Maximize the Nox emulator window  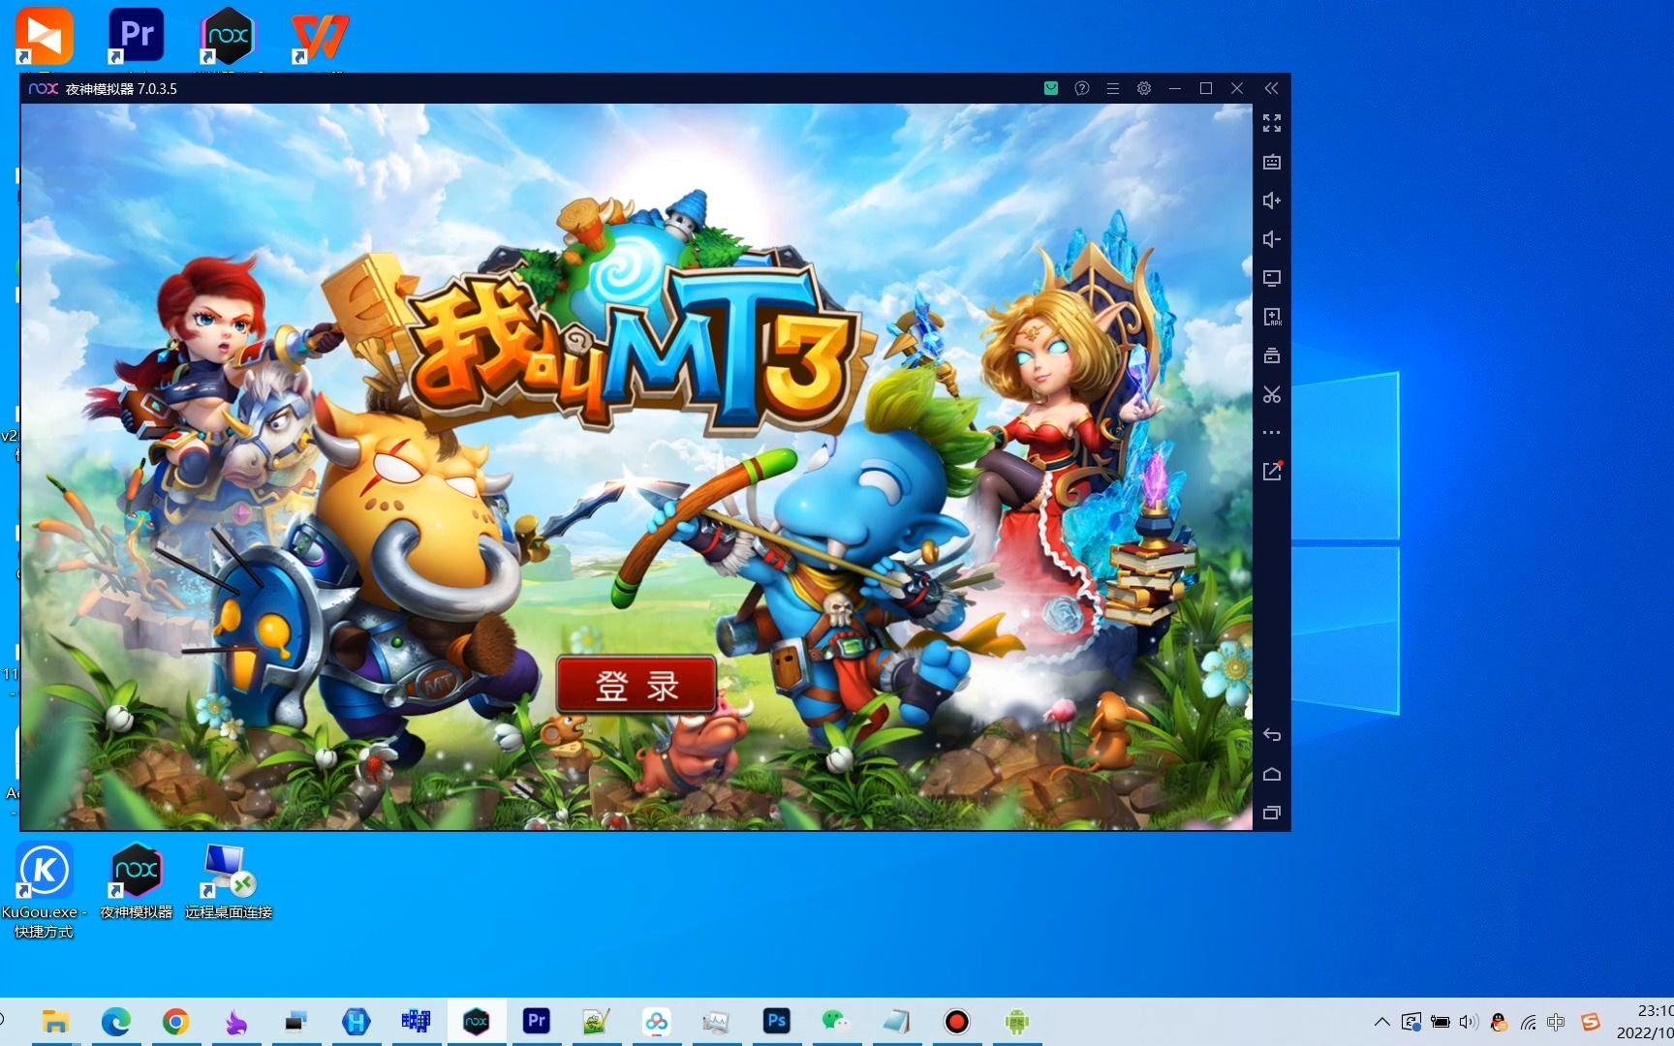click(1206, 88)
